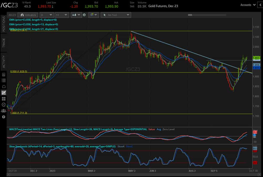The width and height of the screenshot is (263, 177).
Task: Open the grid tiles icon in sidebar
Action: [4, 99]
